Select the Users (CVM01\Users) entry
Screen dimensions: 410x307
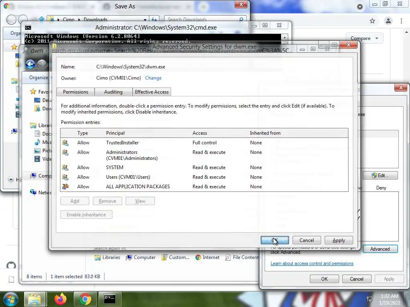(204, 177)
